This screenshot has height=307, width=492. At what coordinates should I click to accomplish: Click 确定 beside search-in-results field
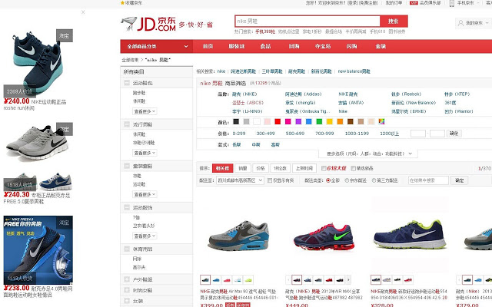(x=460, y=180)
